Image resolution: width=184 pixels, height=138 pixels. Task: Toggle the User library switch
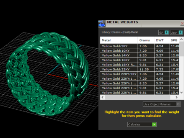(x=176, y=33)
